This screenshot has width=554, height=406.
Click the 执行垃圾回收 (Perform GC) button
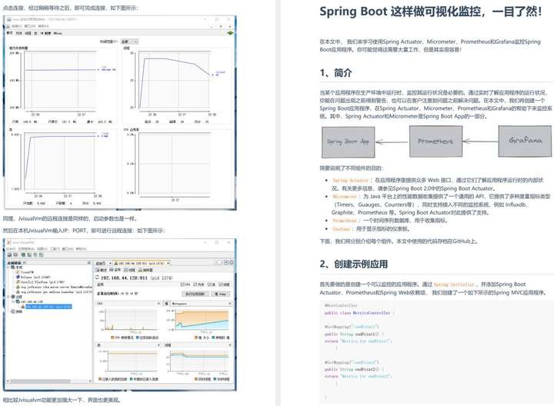pyautogui.click(x=195, y=294)
